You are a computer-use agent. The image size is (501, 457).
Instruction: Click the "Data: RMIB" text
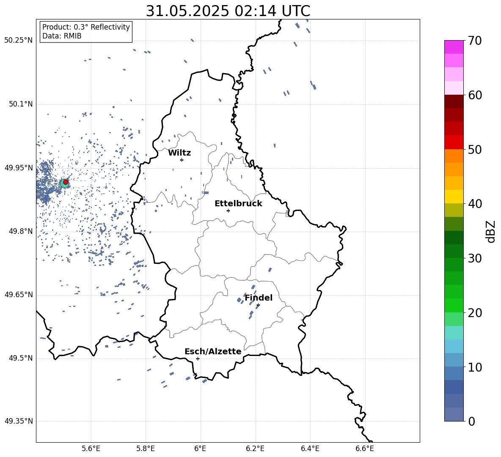tap(62, 36)
